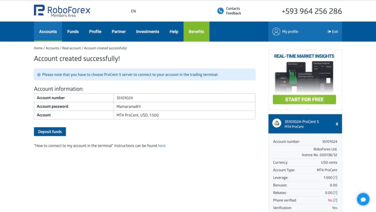Click the Phone verified question mark help

(335, 200)
